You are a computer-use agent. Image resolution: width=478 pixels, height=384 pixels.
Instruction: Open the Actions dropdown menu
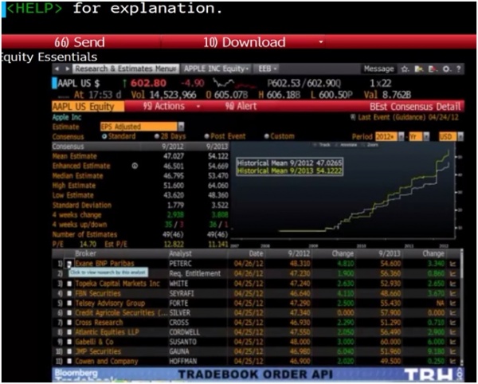171,107
